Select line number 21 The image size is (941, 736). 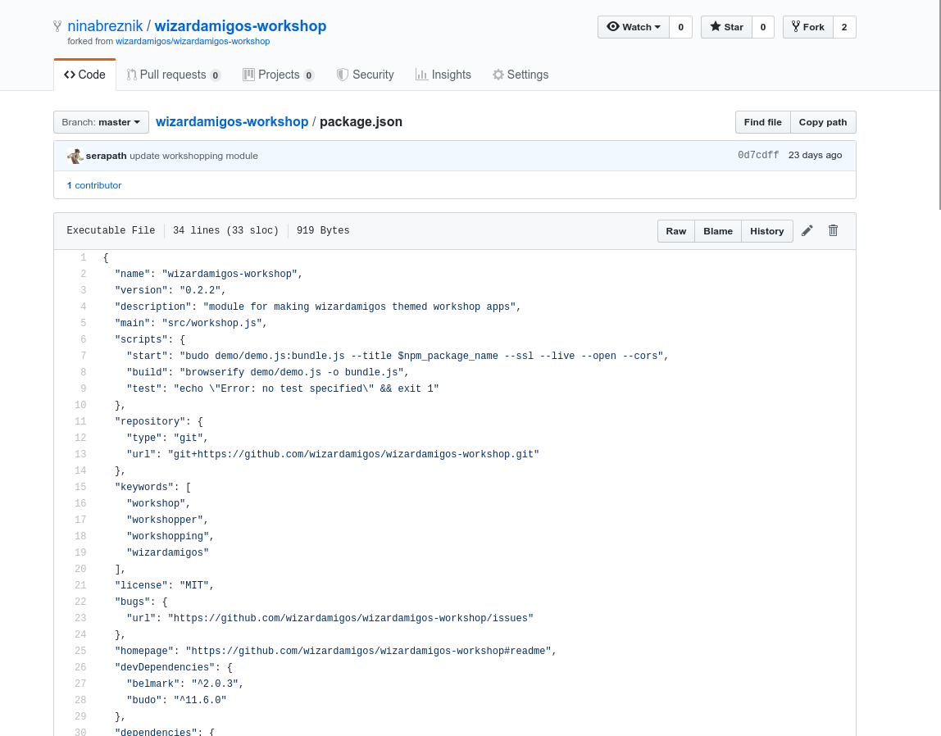(x=80, y=585)
